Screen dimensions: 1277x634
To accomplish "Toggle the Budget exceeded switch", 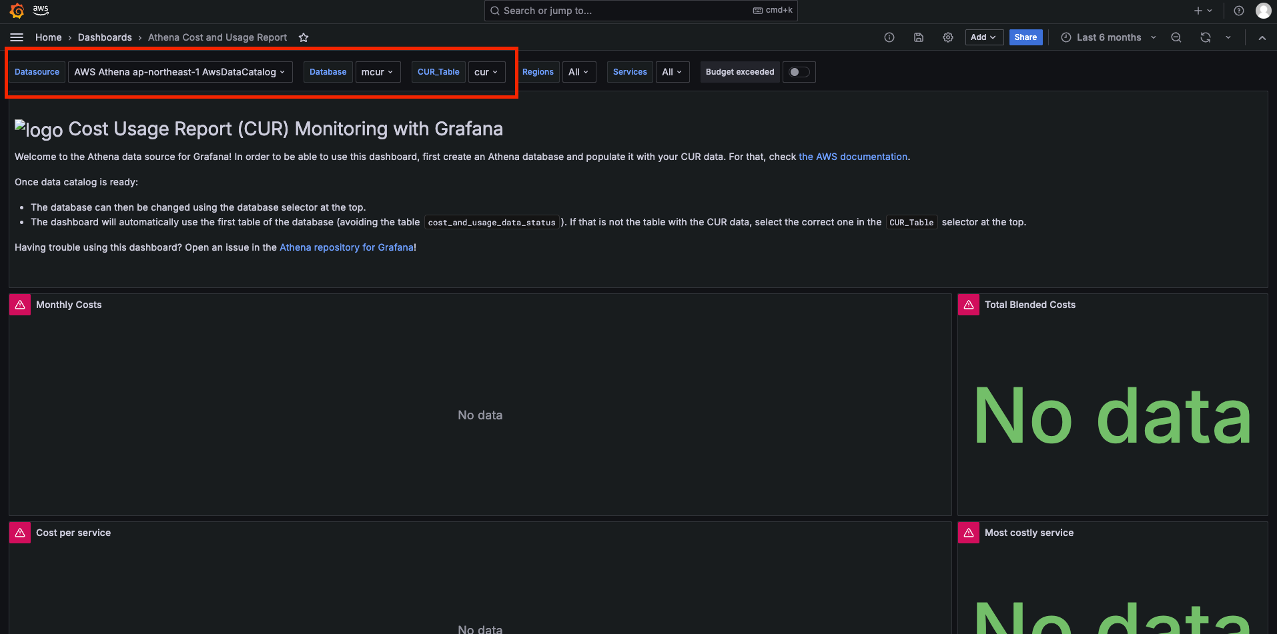I will click(x=799, y=72).
